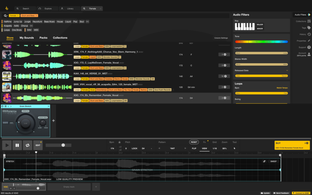Filter by the Neurofunk genre tag
The width and height of the screenshot is (312, 195).
pyautogui.click(x=37, y=21)
